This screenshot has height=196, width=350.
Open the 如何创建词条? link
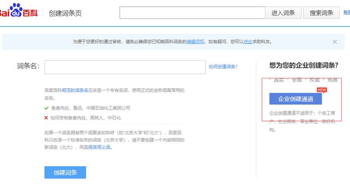(223, 67)
